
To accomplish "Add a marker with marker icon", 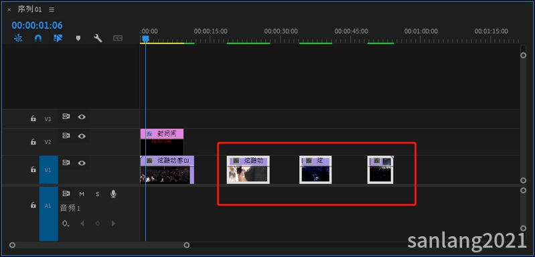I will [78, 38].
